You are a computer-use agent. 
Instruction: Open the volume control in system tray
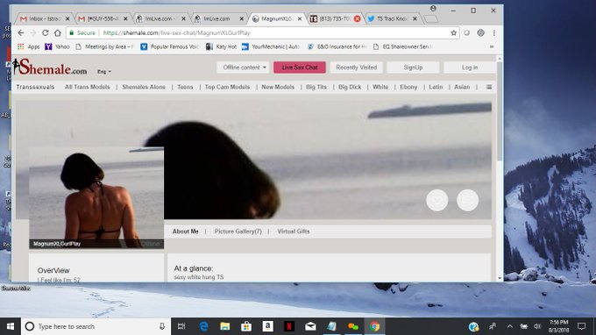click(537, 326)
